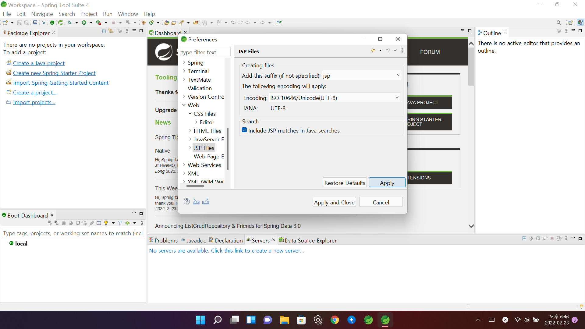Open the JSP suffix combo box
The height and width of the screenshot is (329, 585).
click(x=398, y=75)
